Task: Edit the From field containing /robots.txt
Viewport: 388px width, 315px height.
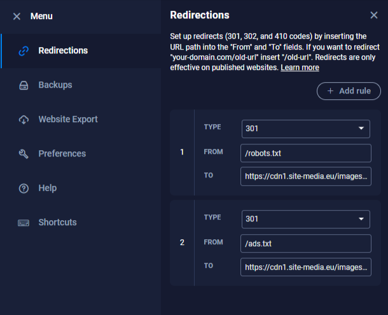Action: [x=305, y=153]
